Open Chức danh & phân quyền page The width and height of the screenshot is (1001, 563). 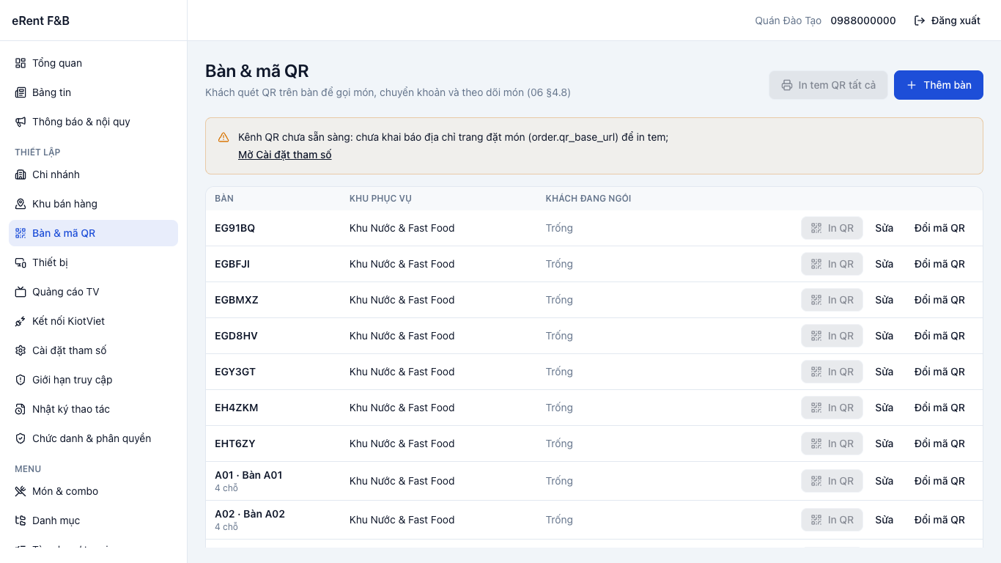click(x=93, y=438)
